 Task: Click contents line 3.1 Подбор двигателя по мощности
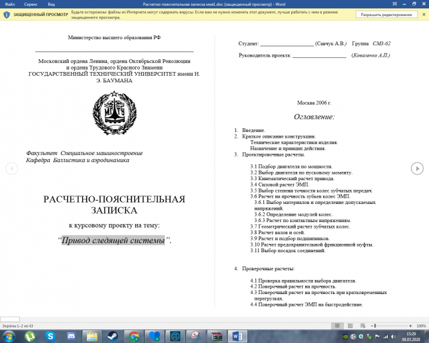point(291,167)
